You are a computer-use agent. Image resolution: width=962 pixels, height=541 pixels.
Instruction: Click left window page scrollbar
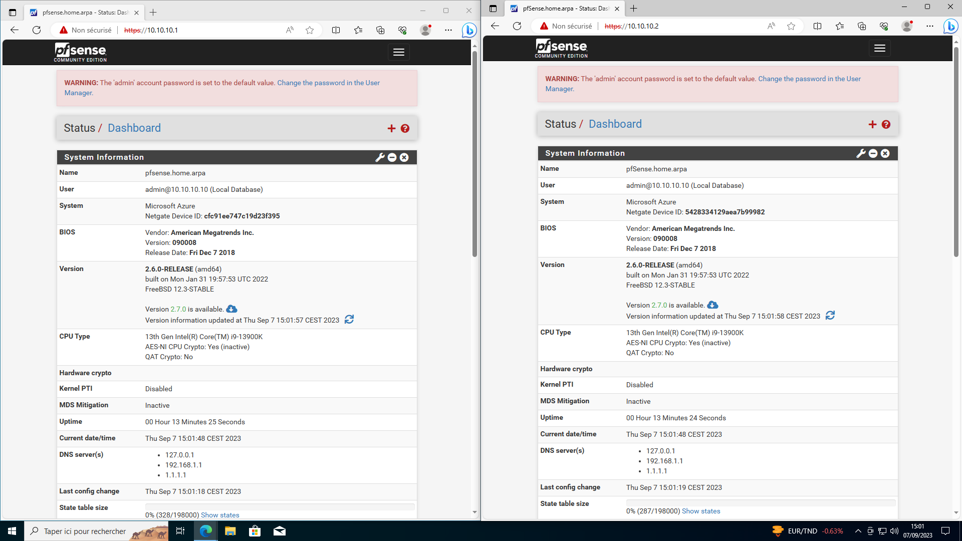pos(474,150)
